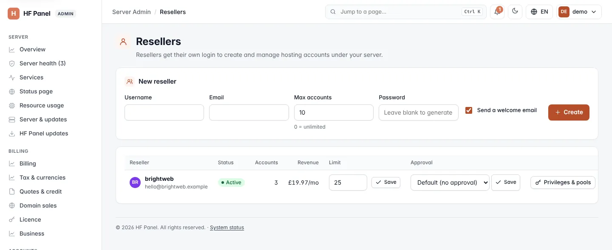Save the brightweb approval setting
The width and height of the screenshot is (612, 250).
(x=506, y=183)
